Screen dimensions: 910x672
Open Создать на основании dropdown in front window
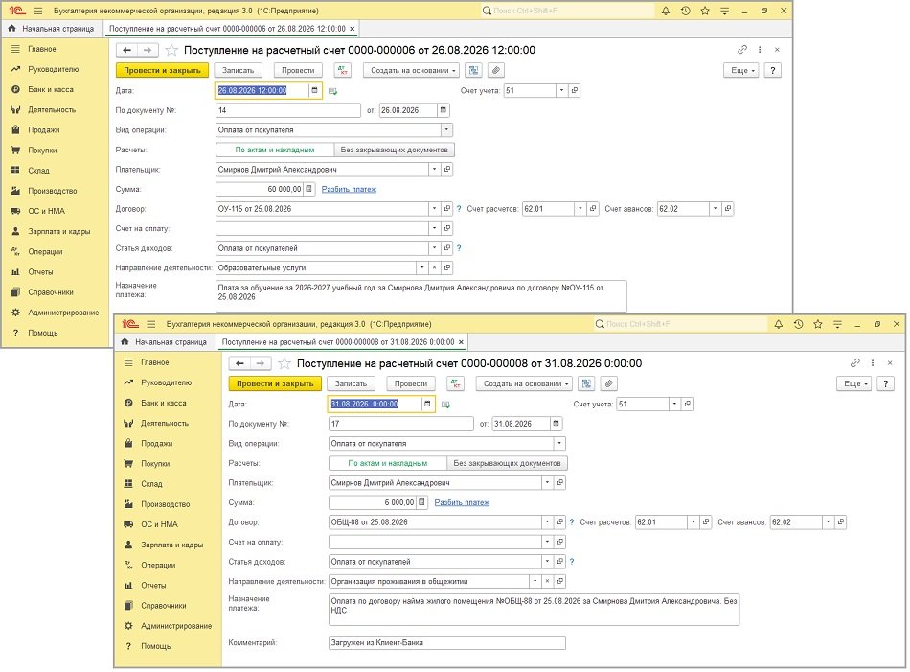click(525, 383)
